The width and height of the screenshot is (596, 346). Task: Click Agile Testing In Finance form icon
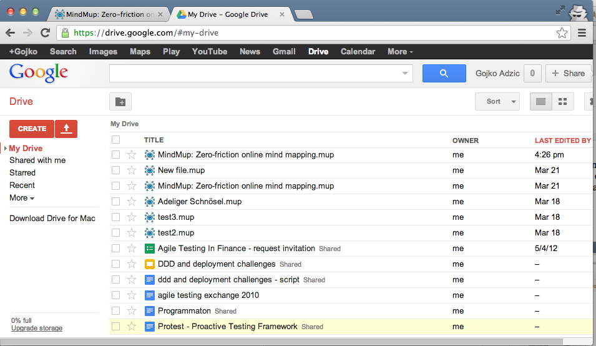tap(150, 249)
